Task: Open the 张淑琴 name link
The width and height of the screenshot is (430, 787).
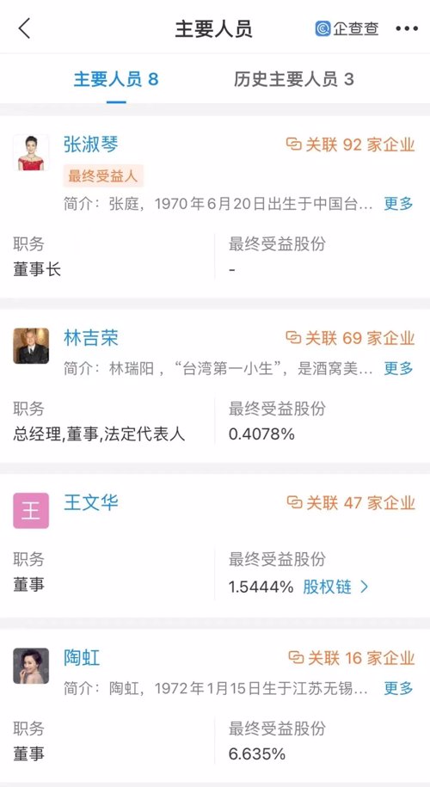Action: [x=91, y=144]
